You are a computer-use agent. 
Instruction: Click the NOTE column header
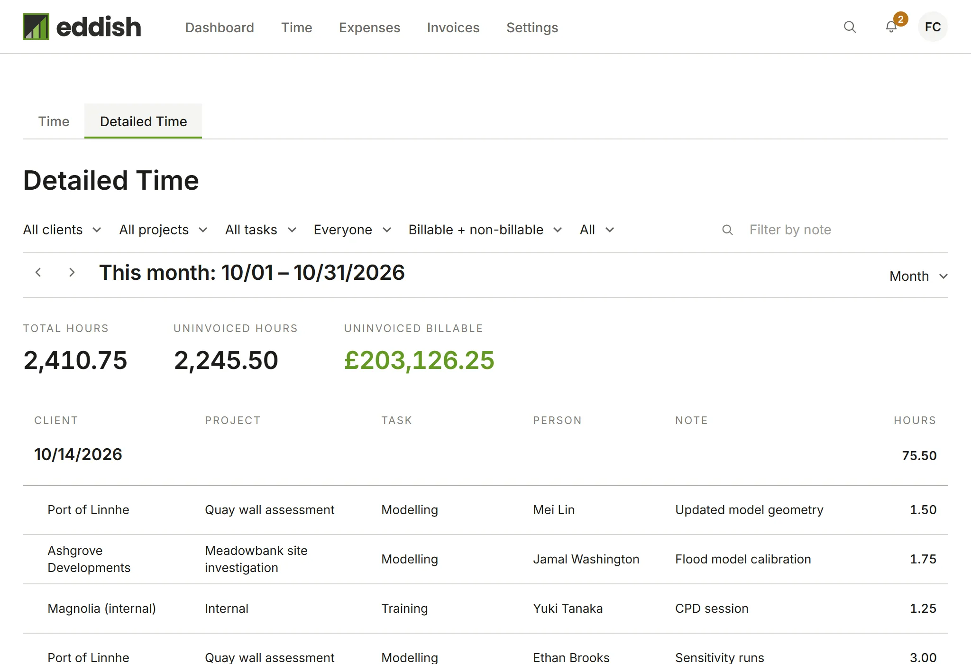[x=691, y=420]
